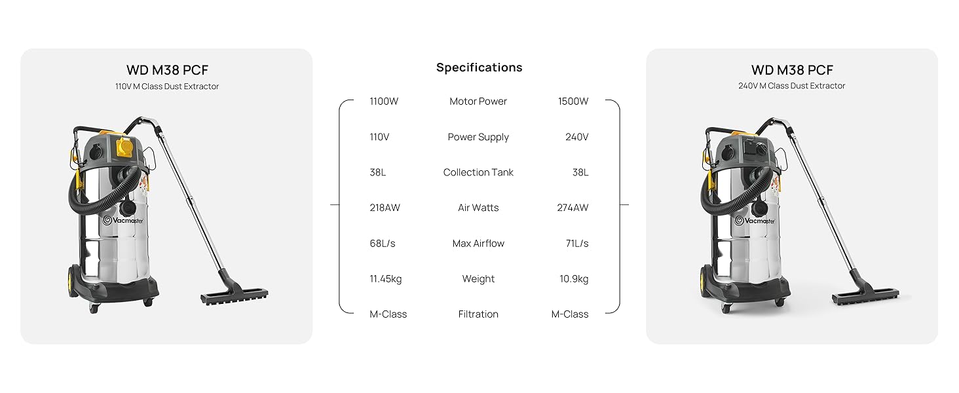Viewport: 959px width, 393px height.
Task: Click the Vacmaster logo on the 240V extractor
Action: (755, 221)
